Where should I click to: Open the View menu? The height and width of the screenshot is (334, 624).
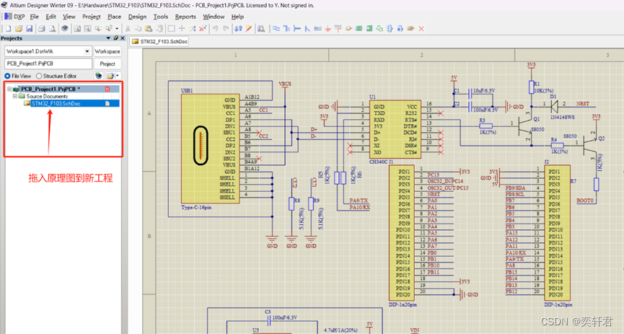69,17
